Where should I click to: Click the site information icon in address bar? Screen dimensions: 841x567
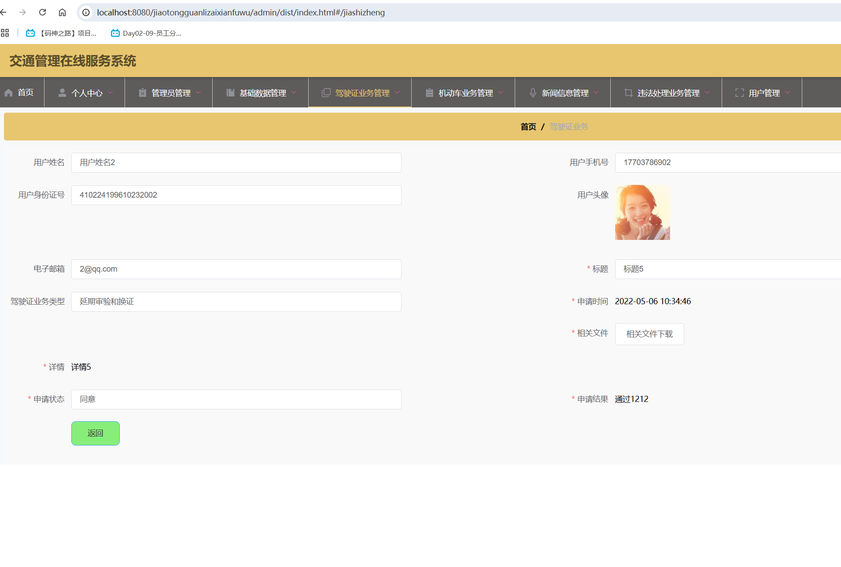[x=86, y=12]
